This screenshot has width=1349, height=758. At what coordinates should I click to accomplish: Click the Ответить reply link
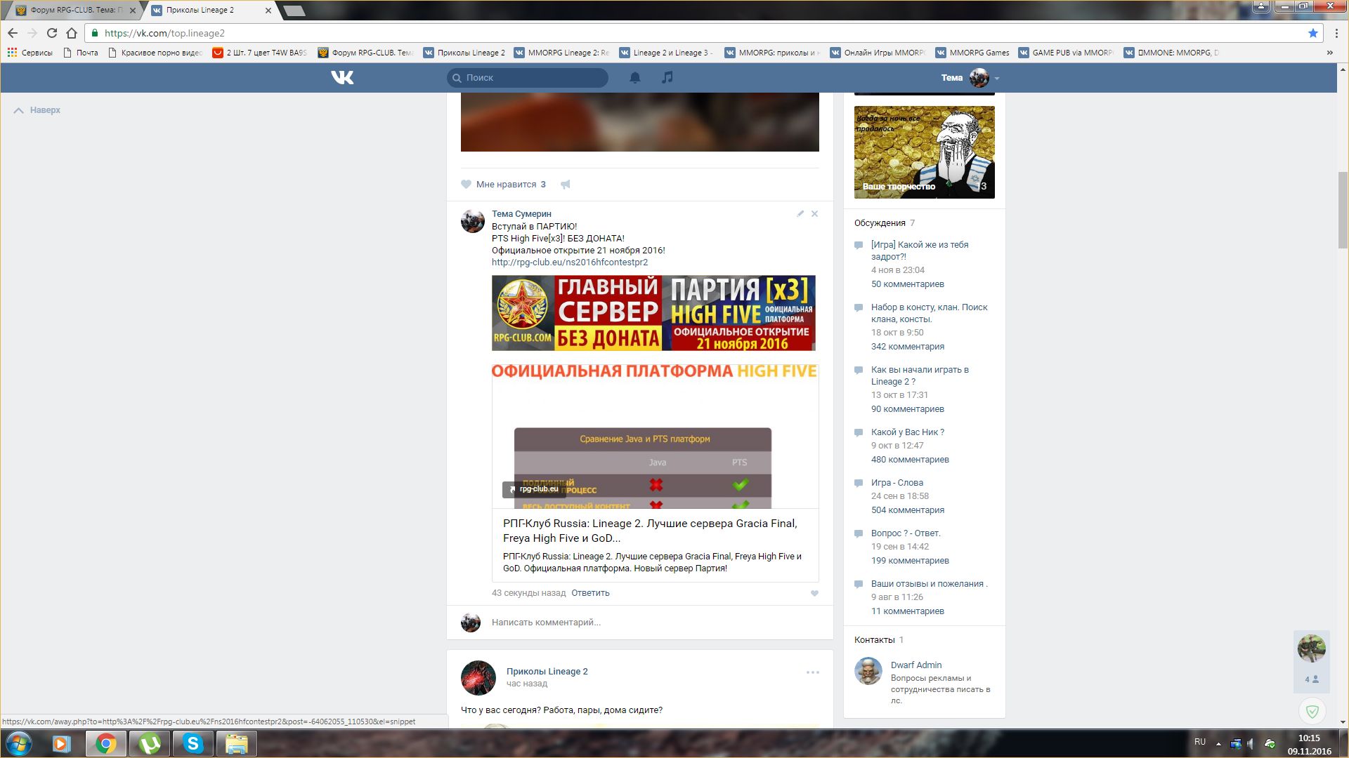coord(590,593)
